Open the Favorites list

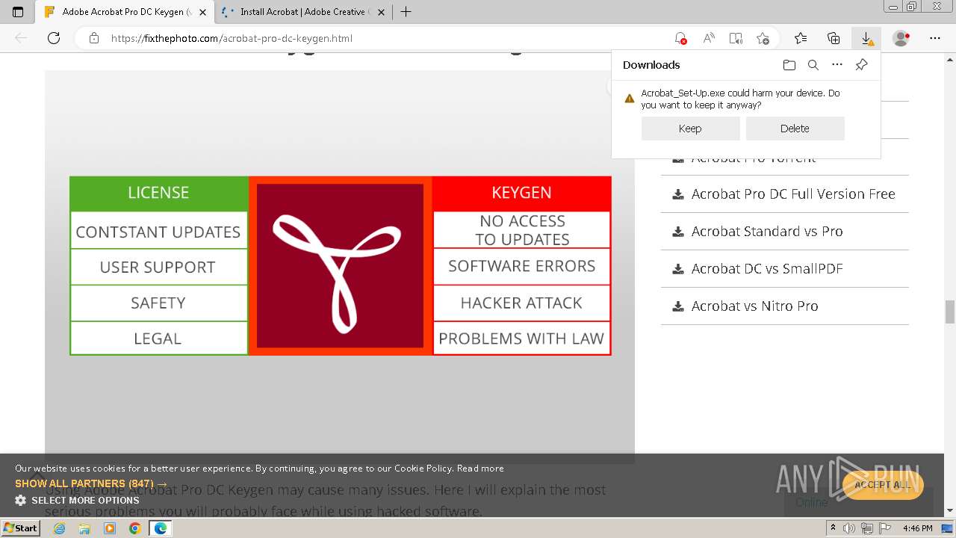tap(801, 38)
